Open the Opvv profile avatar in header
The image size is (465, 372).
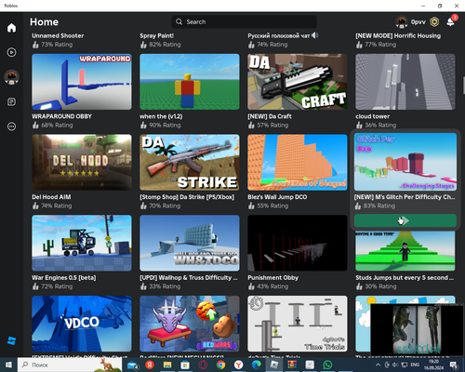(x=402, y=21)
